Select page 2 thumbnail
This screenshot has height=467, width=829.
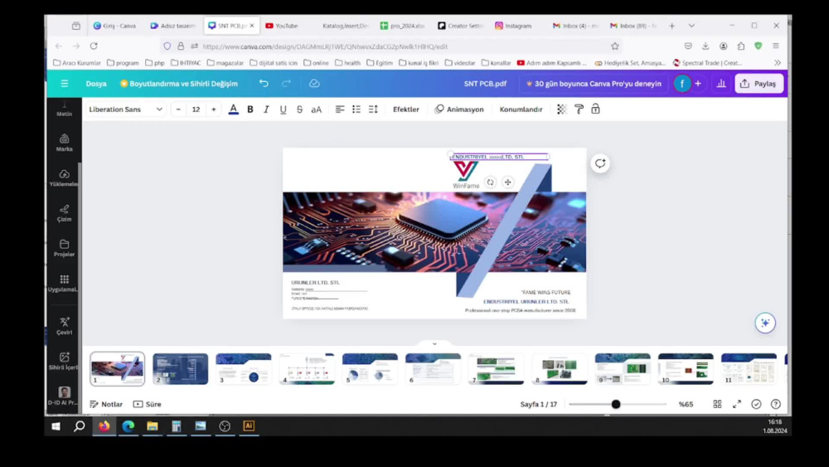180,368
